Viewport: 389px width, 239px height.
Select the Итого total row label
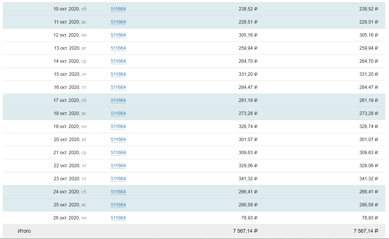(x=24, y=231)
